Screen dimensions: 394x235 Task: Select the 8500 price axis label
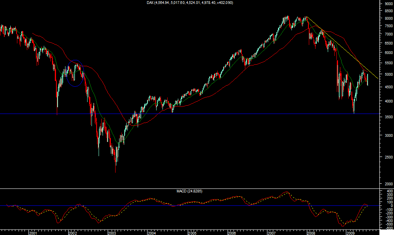tap(388, 11)
